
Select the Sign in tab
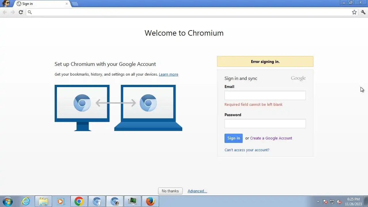point(42,4)
